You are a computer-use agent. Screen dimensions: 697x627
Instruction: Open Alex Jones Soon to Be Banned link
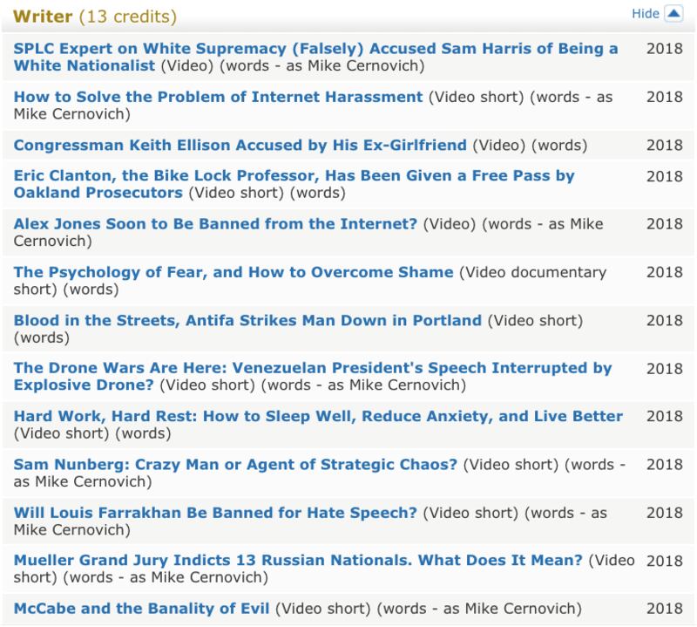pos(215,224)
